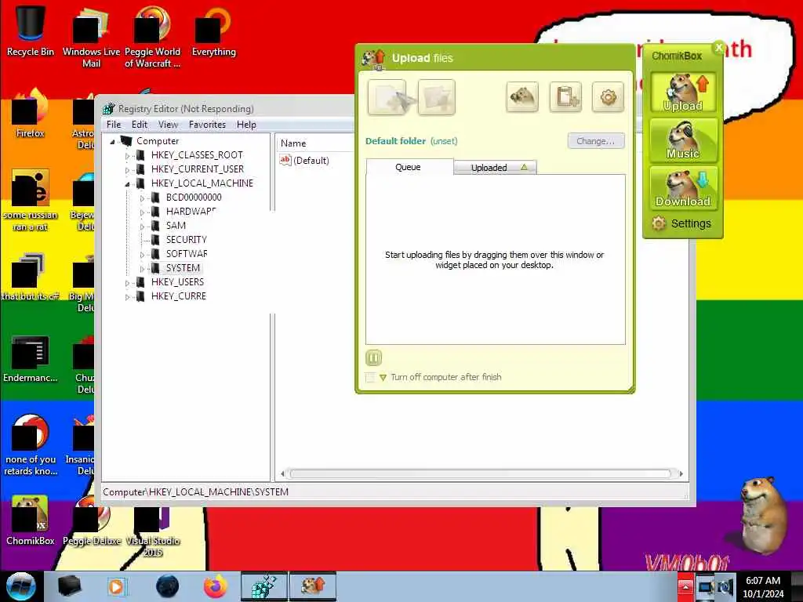Expand HKEY_CLASSES_ROOT in registry tree
803x602 pixels.
[128, 156]
